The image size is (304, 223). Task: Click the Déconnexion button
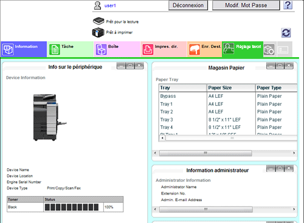(188, 5)
